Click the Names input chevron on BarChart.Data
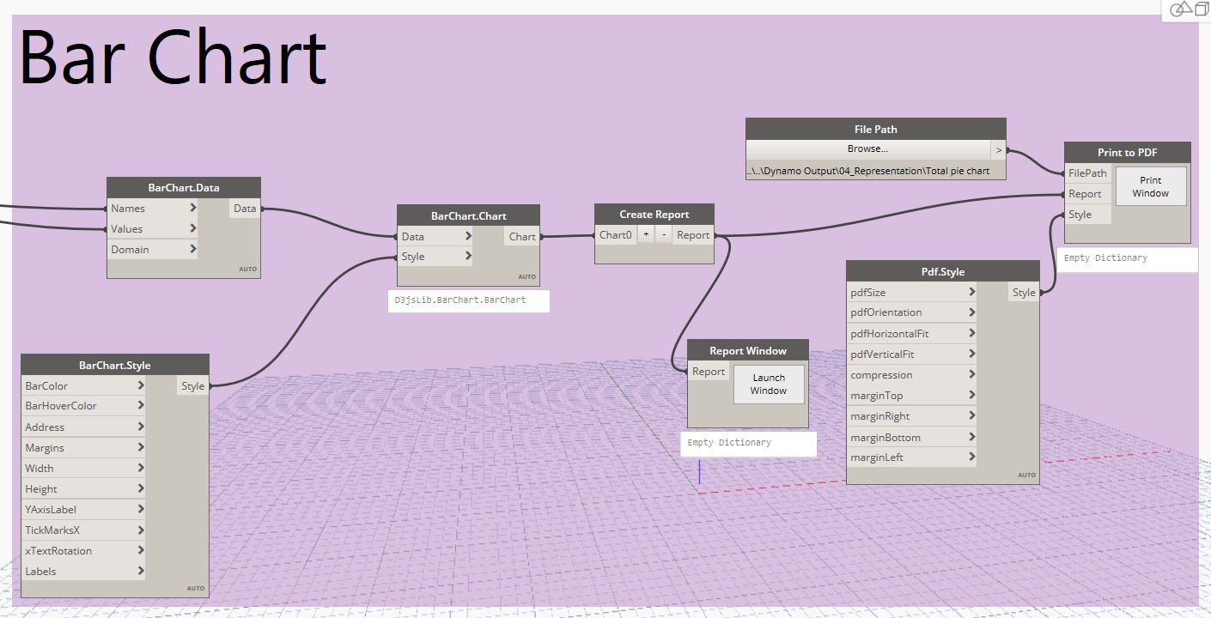This screenshot has width=1211, height=618. click(193, 208)
